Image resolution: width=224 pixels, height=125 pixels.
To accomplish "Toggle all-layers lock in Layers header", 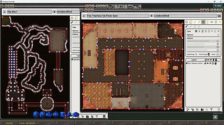I will click(216, 60).
